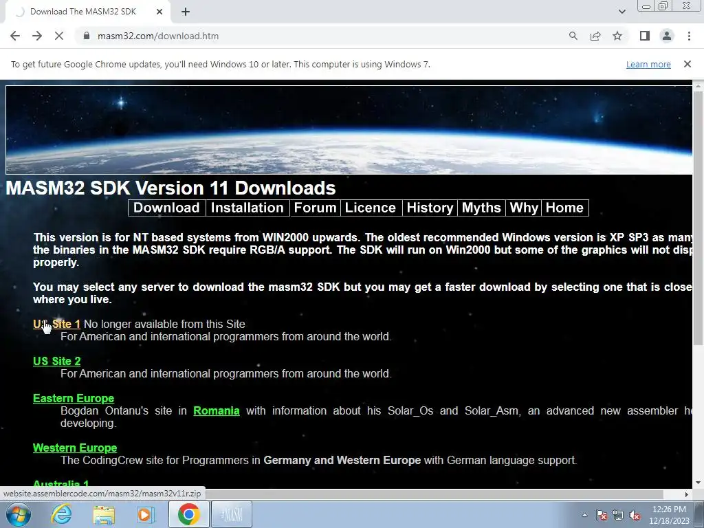This screenshot has height=528, width=704.
Task: Open Windows Media Player from the taskbar
Action: click(x=146, y=514)
